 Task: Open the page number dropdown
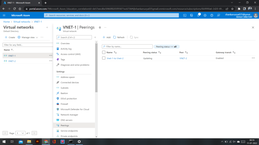(20, 133)
